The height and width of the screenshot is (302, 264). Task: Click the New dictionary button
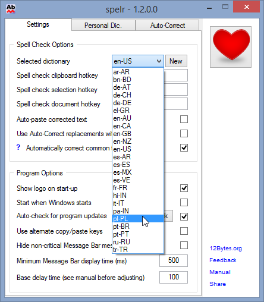tap(176, 61)
